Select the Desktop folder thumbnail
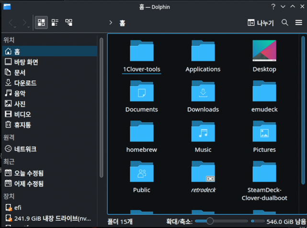This screenshot has height=228, width=307. tap(264, 51)
